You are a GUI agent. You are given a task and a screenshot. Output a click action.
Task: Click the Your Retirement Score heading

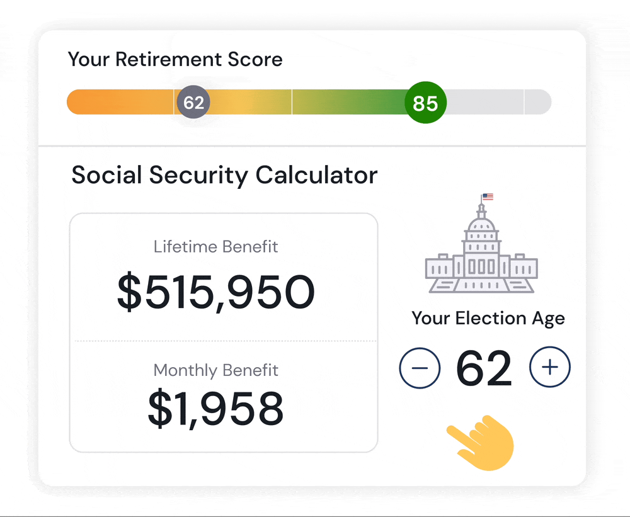[x=175, y=59]
